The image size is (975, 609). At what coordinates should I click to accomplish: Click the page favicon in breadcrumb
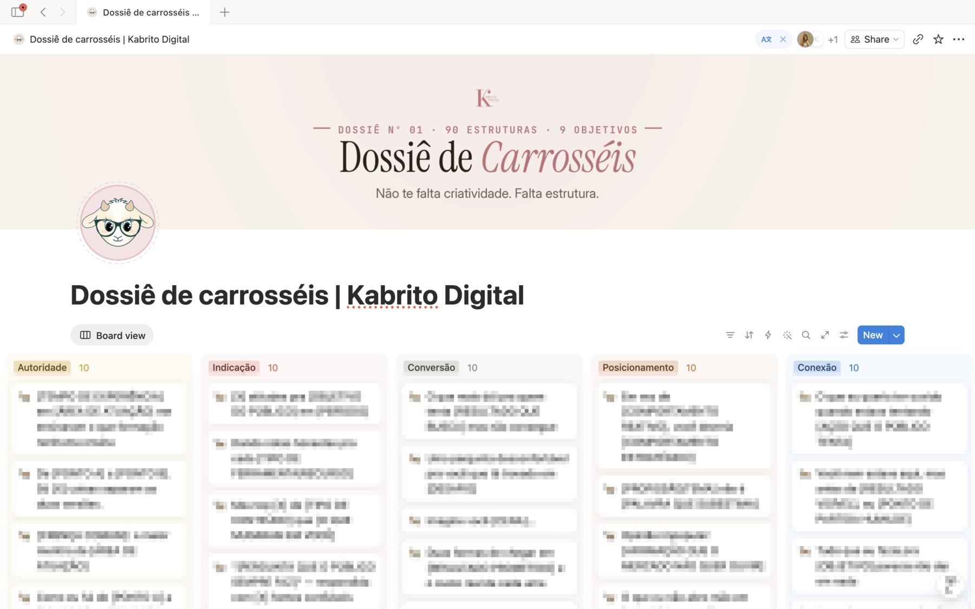click(19, 39)
